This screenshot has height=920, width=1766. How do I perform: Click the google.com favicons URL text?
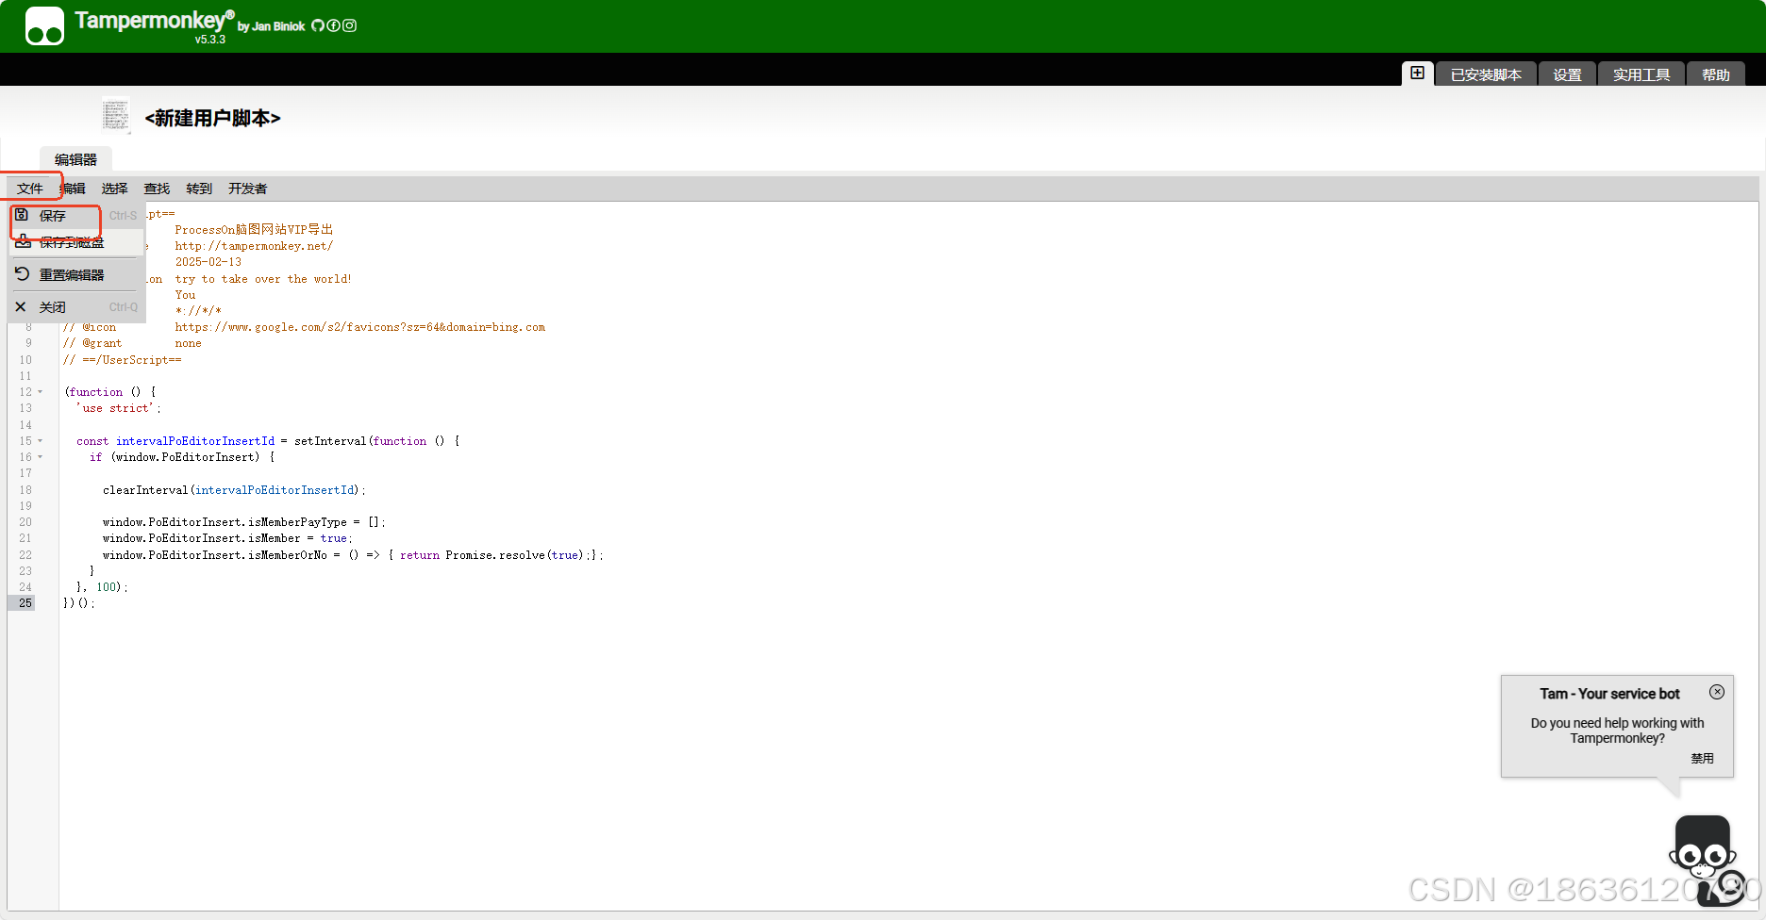coord(360,327)
